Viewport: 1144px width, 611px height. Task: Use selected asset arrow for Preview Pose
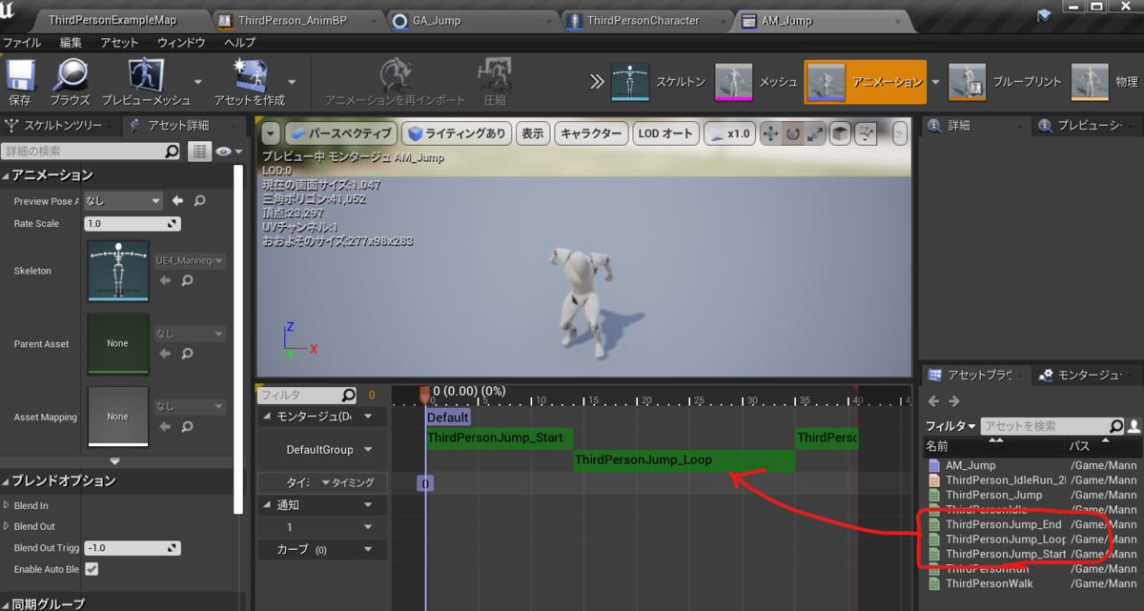pyautogui.click(x=178, y=201)
